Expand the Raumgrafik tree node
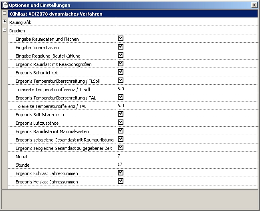The width and height of the screenshot is (260, 211). click(x=4, y=22)
